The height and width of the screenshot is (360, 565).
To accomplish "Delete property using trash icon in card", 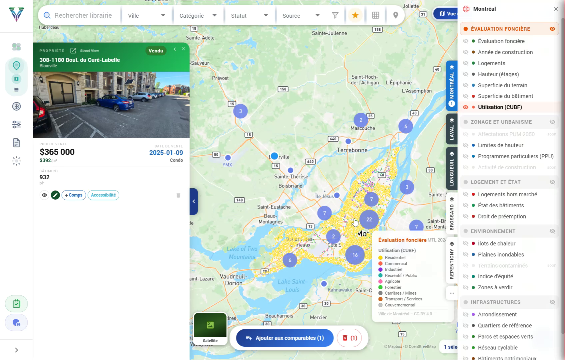I will click(x=178, y=195).
